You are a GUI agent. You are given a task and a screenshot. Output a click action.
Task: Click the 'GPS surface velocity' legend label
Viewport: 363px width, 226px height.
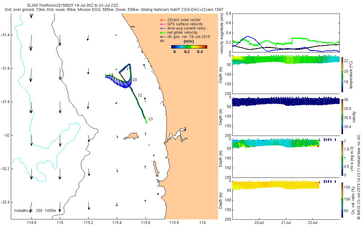coord(185,24)
